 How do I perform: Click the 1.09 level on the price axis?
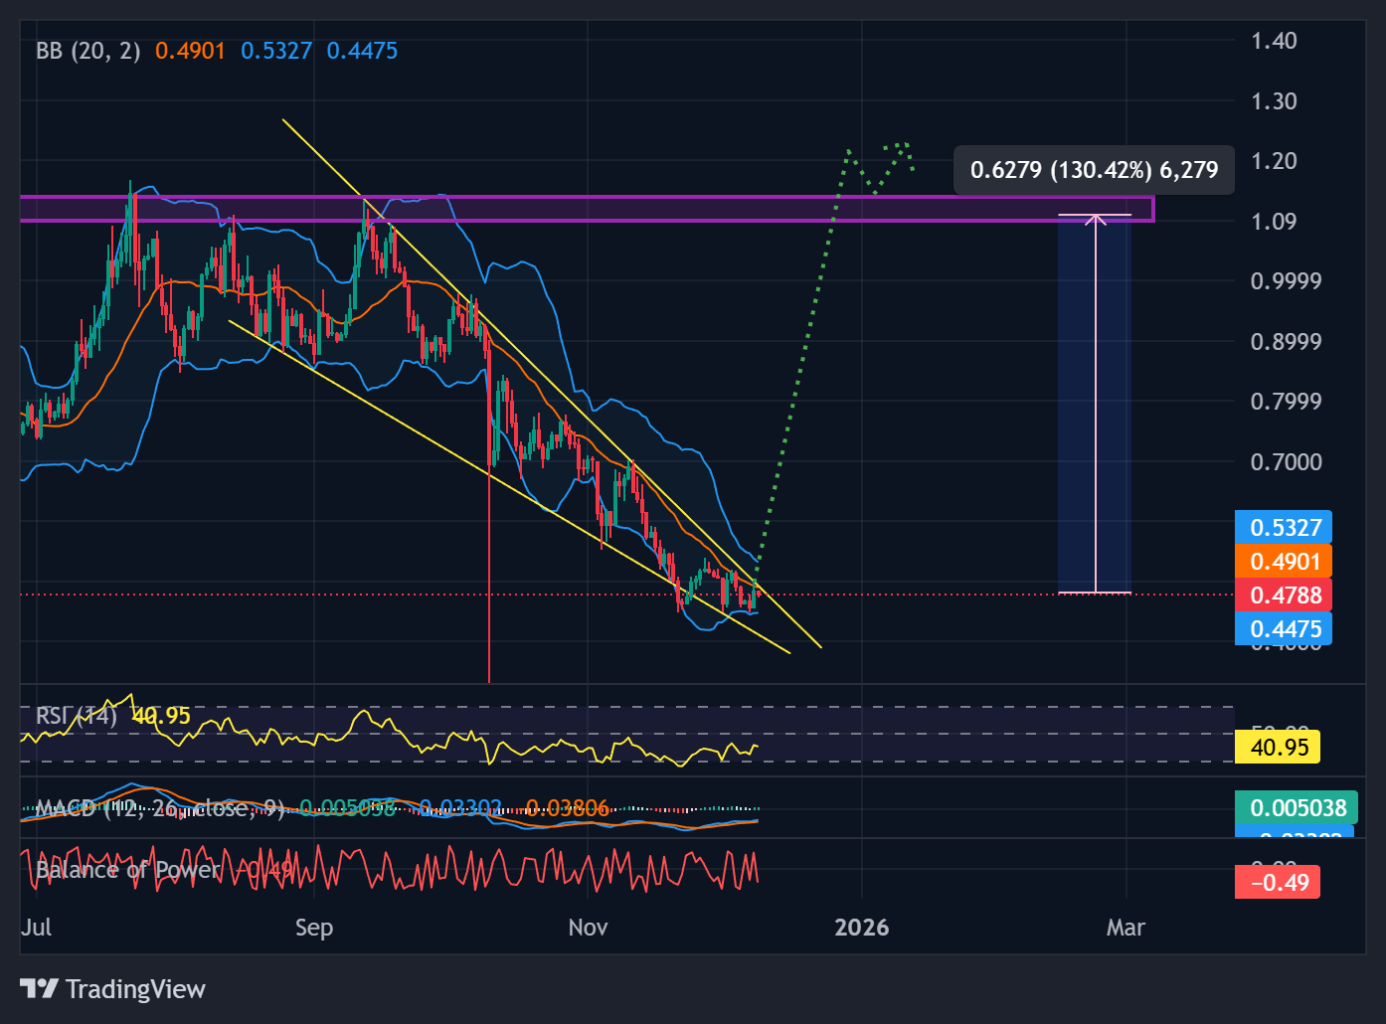point(1273,221)
